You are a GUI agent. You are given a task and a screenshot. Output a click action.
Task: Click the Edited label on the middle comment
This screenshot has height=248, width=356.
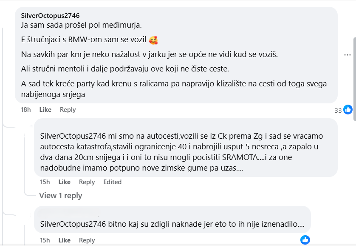112,182
